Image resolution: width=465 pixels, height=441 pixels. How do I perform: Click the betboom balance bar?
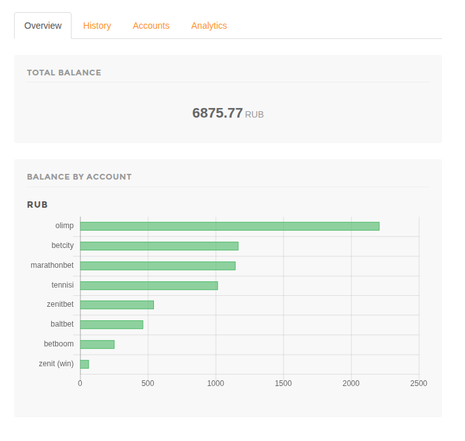[x=97, y=344]
